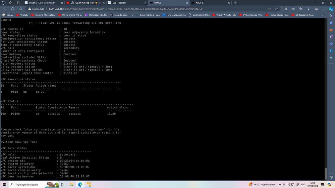This screenshot has height=188, width=335.
Task: Open the taskbar volume control
Action: point(288,184)
